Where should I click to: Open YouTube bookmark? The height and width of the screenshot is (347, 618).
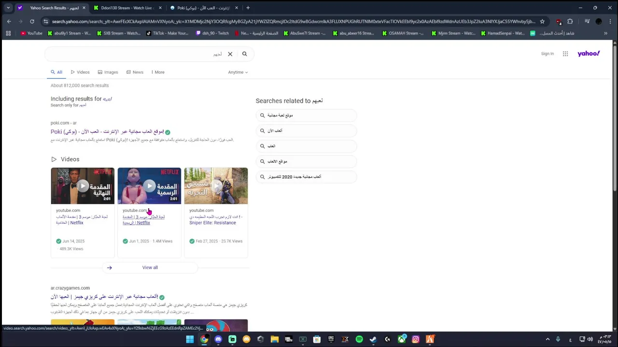[x=31, y=33]
